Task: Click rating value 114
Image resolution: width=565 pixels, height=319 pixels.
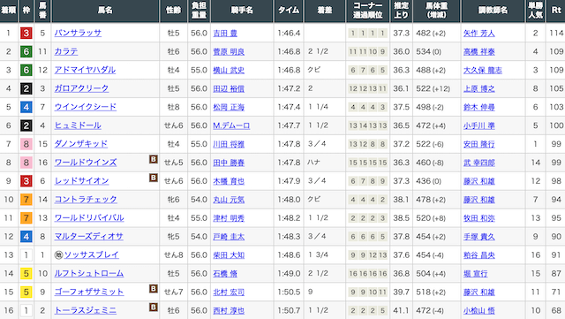Action: click(x=556, y=34)
